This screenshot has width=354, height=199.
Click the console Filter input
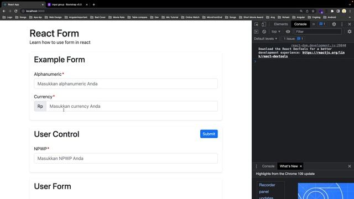point(318,32)
